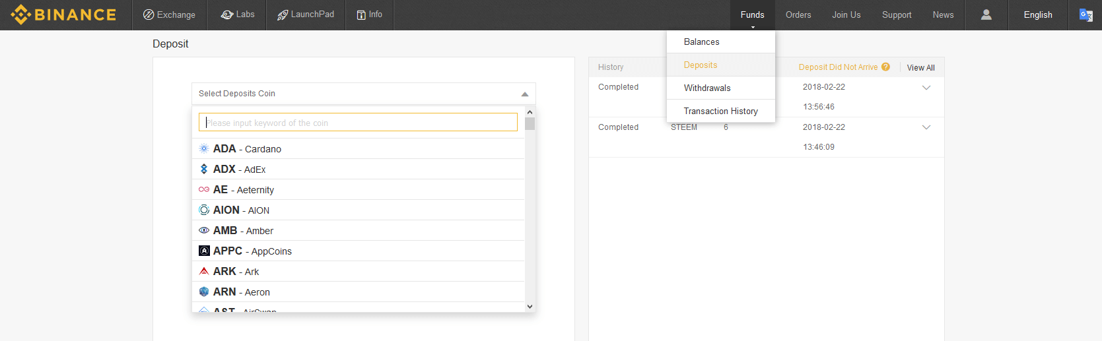Click the coin list scroll up arrow
The width and height of the screenshot is (1102, 341).
click(x=530, y=112)
